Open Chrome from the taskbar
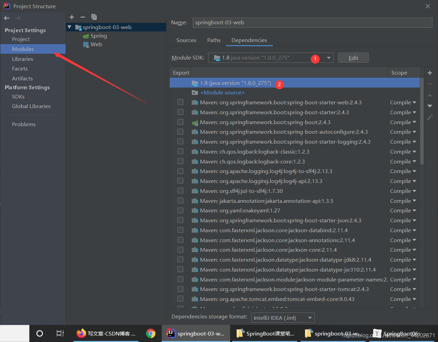The width and height of the screenshot is (438, 342). pyautogui.click(x=150, y=333)
